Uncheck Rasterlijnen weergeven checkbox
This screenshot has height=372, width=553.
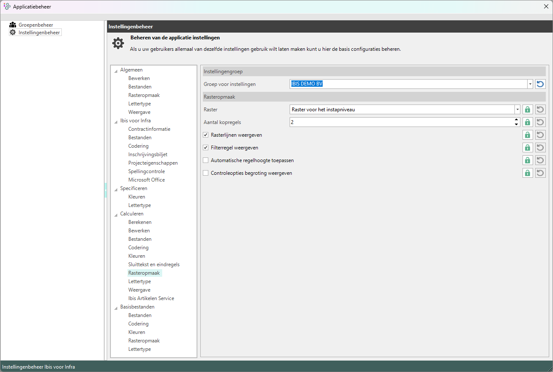coord(206,135)
